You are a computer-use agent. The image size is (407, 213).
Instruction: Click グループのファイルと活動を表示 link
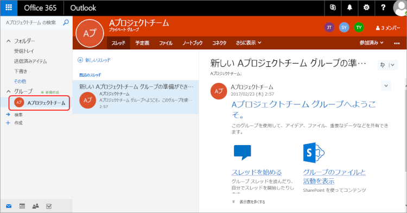pos(334,177)
